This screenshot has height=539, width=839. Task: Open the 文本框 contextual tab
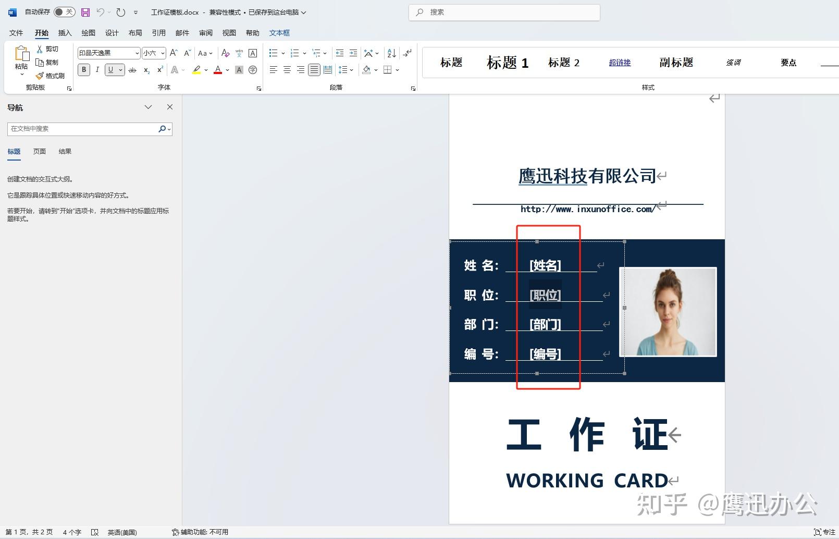pos(279,32)
